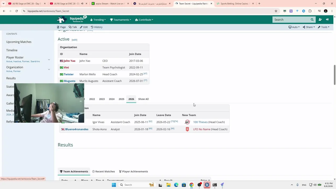This screenshot has height=189, width=336.
Task: Open reference 47 next to Twister's join date
Action: pos(145,73)
